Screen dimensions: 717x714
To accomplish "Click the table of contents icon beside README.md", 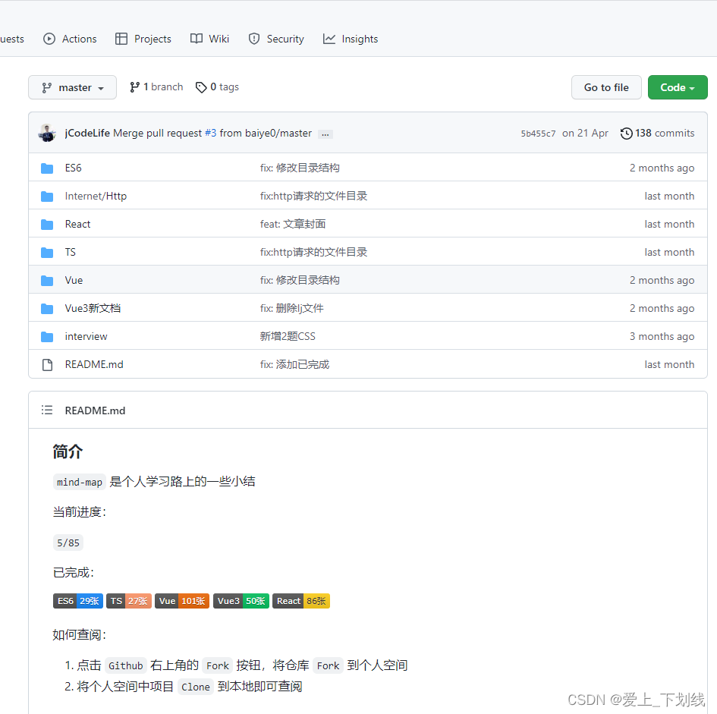I will 46,410.
